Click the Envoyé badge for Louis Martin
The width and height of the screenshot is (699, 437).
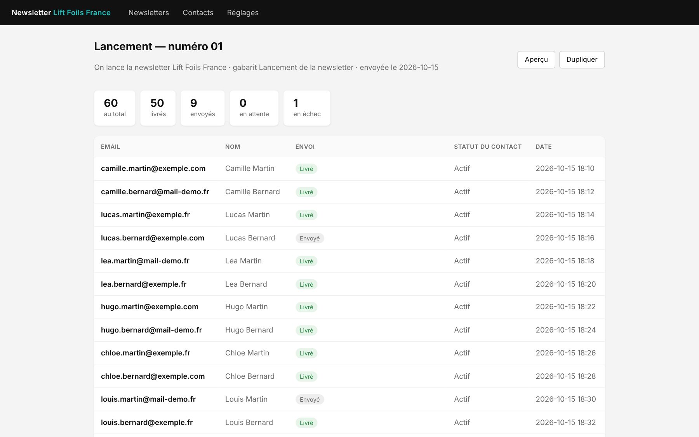click(x=310, y=400)
